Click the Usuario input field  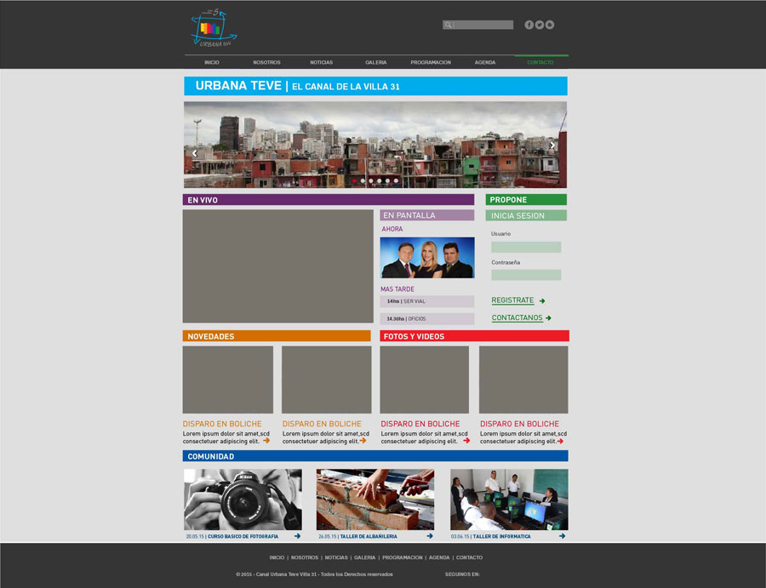point(526,247)
